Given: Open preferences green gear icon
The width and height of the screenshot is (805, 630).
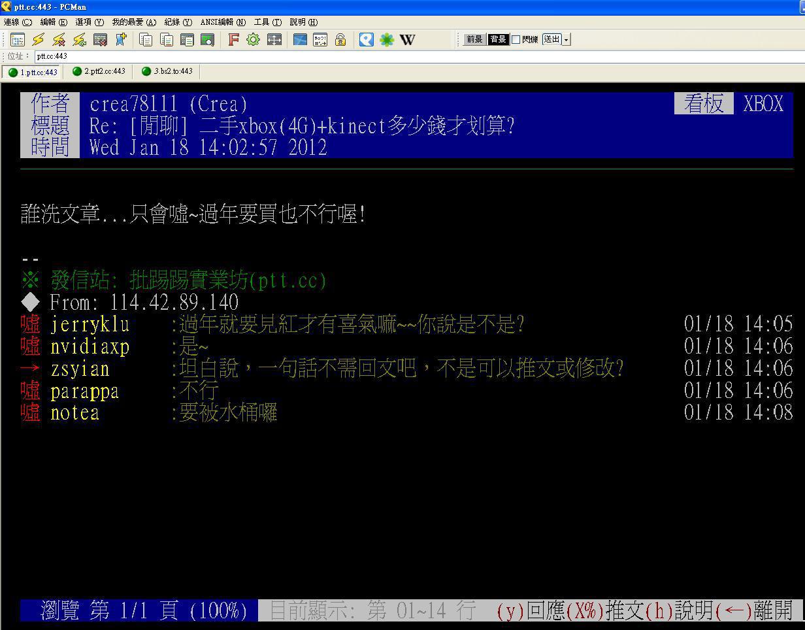Looking at the screenshot, I should (253, 40).
